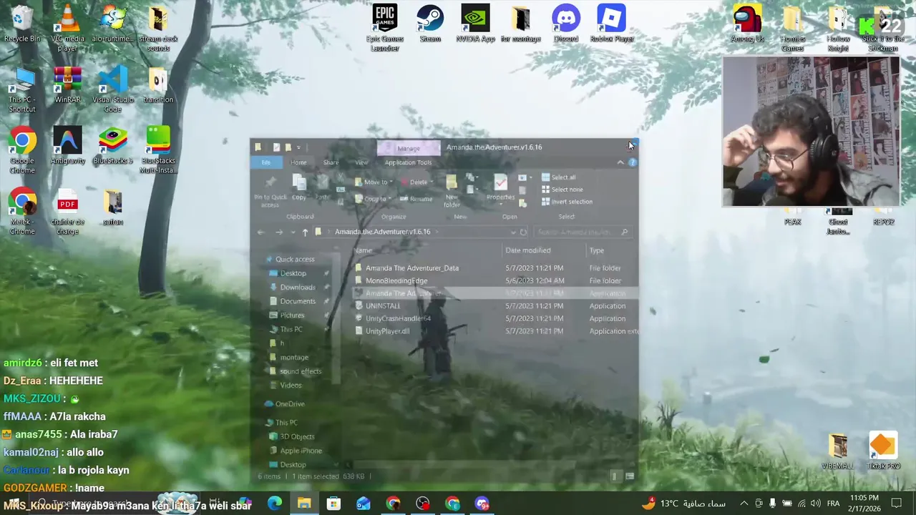This screenshot has height=515, width=916.
Task: Open Microsoft Store in the taskbar
Action: click(333, 504)
